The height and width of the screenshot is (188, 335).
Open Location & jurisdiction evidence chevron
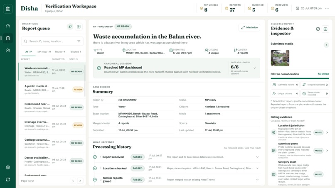tap(327, 132)
